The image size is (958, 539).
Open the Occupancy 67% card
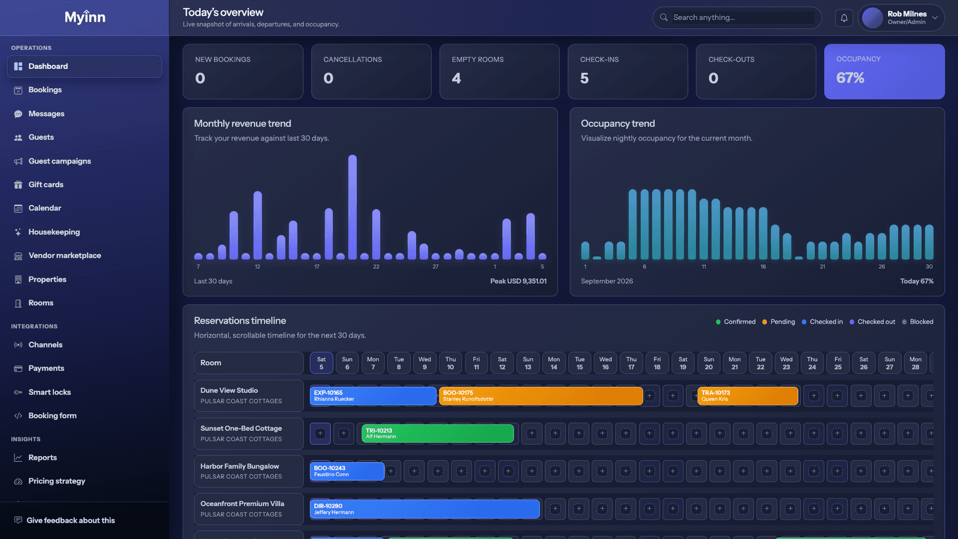pos(884,71)
